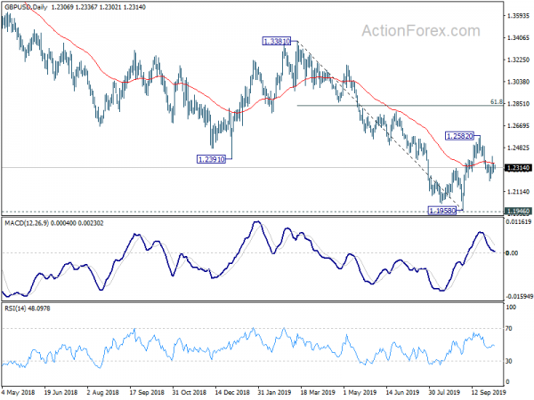Image resolution: width=534 pixels, height=400 pixels.
Task: Click the RSI(14) indicator label
Action: (15, 308)
